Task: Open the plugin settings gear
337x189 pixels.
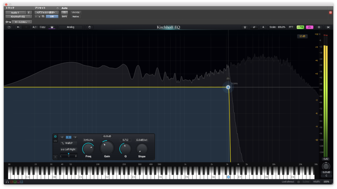Action: (319, 27)
